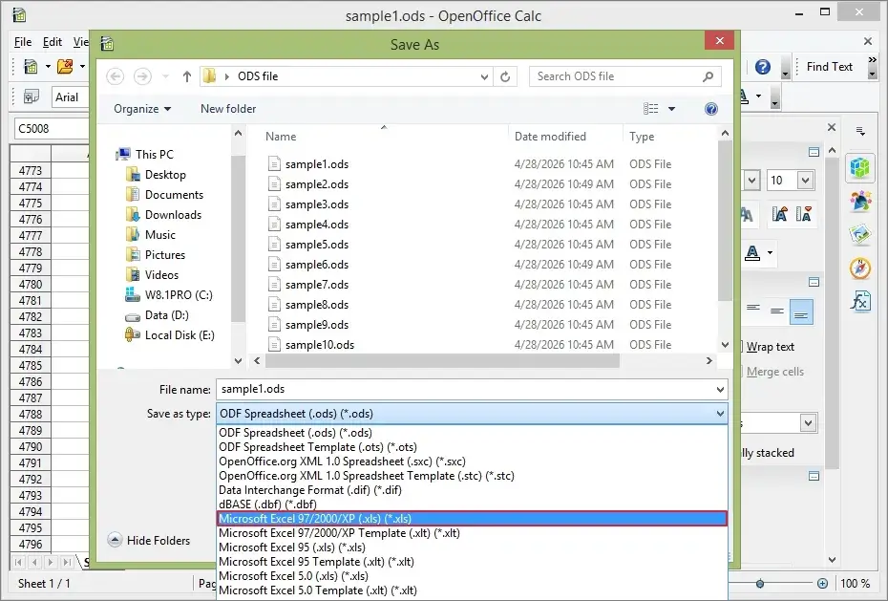The image size is (888, 601).
Task: Open the Properties sidebar icon
Action: pos(859,167)
